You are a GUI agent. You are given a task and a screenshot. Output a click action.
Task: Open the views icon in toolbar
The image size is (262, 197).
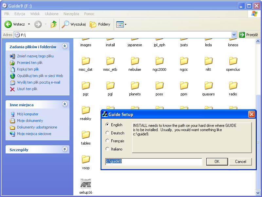coord(120,25)
